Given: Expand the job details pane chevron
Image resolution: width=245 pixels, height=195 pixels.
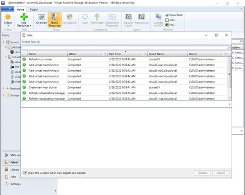Looking at the screenshot, I should 229,104.
